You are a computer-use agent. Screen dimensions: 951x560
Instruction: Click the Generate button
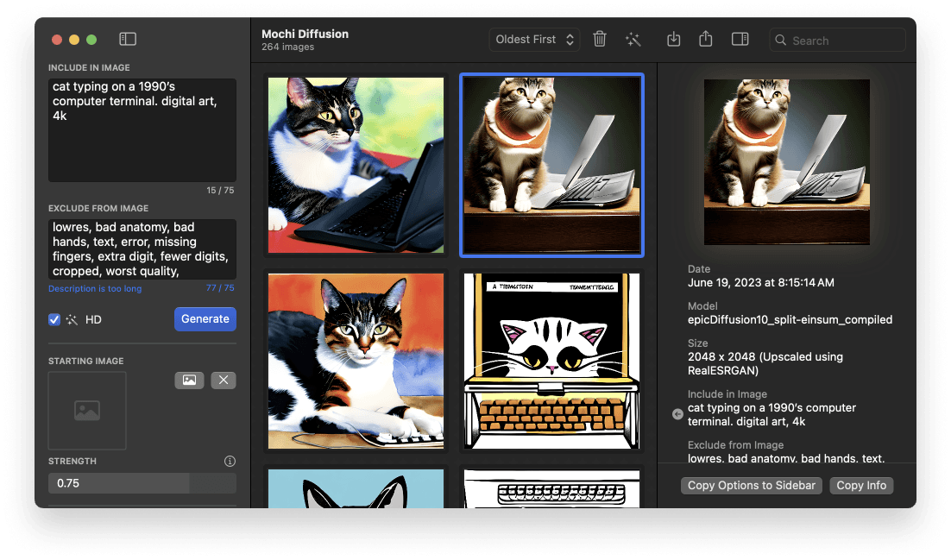pyautogui.click(x=205, y=319)
